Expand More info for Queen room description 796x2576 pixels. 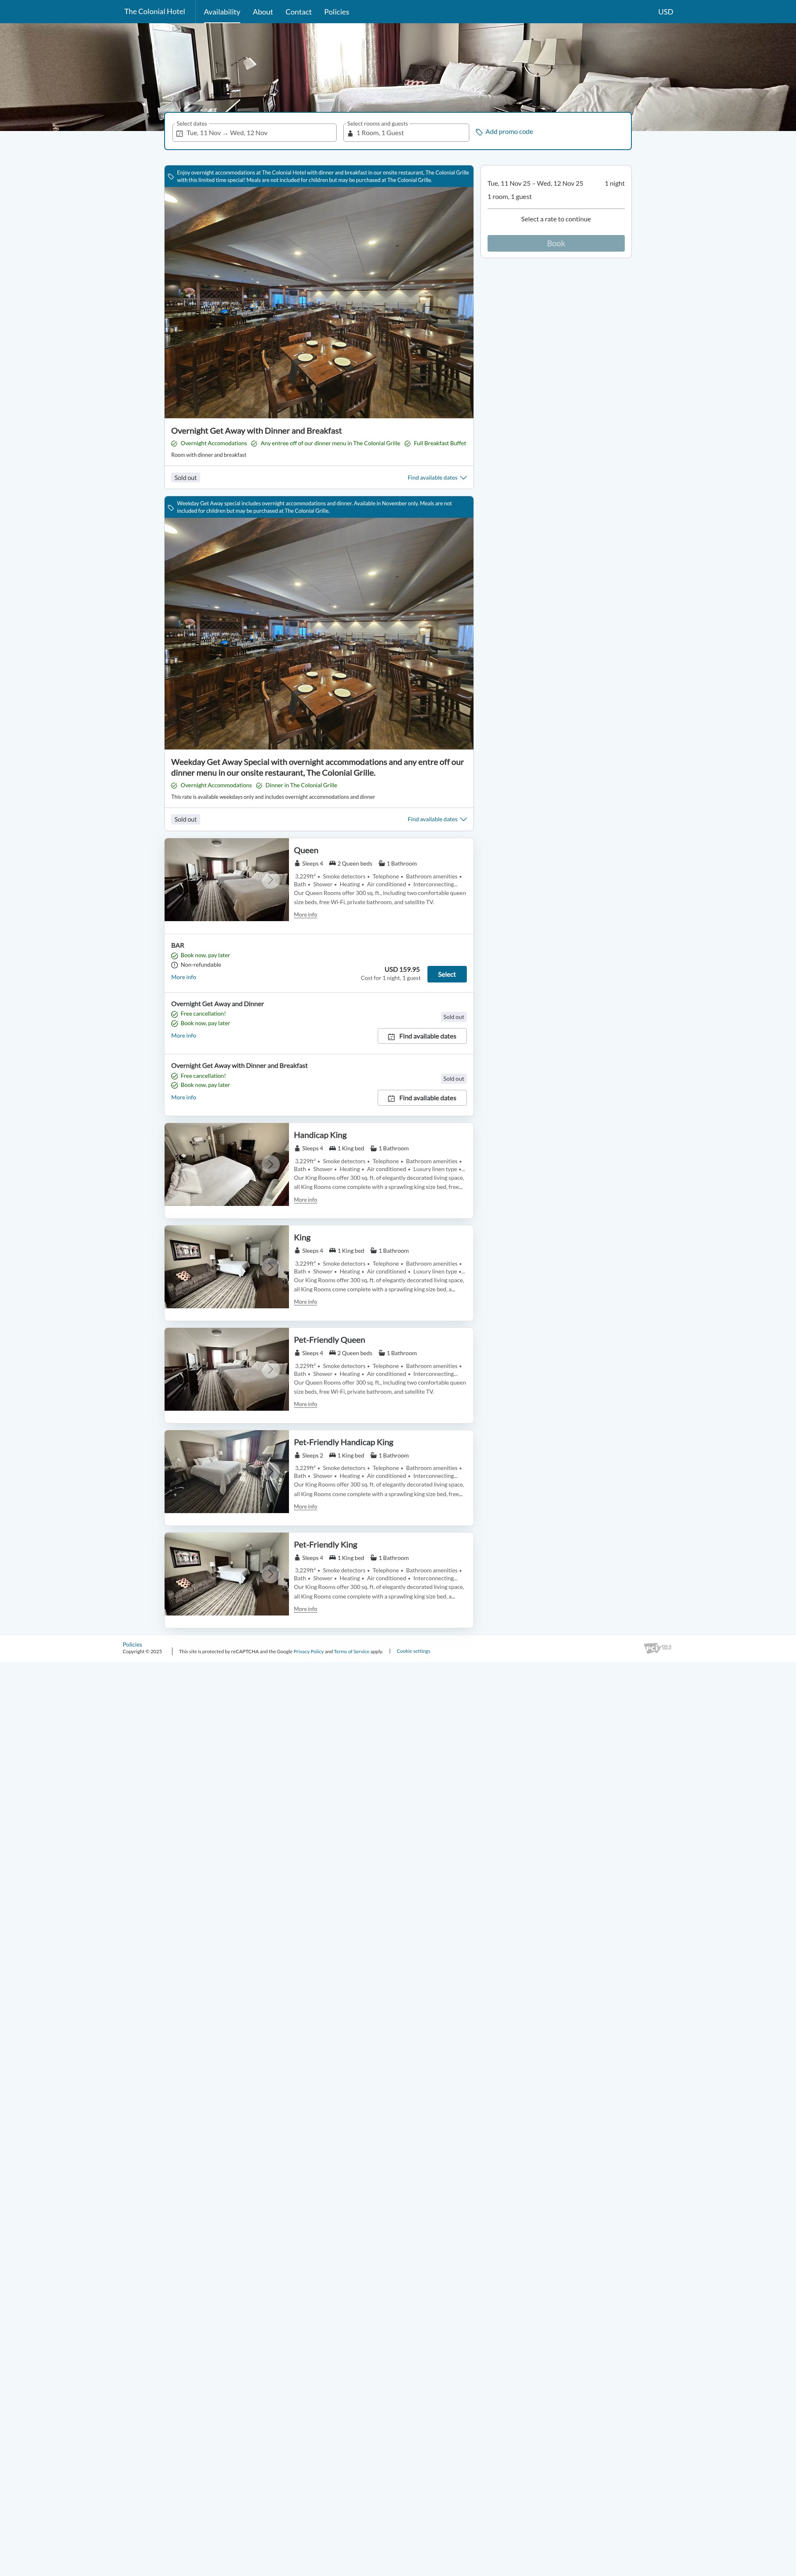[x=305, y=915]
